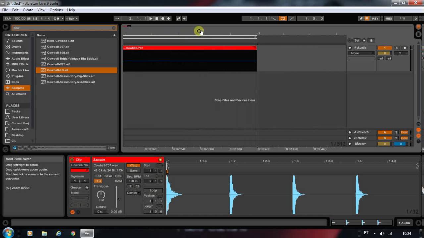424x238 pixels.
Task: Open the Edit menu
Action: click(x=15, y=10)
